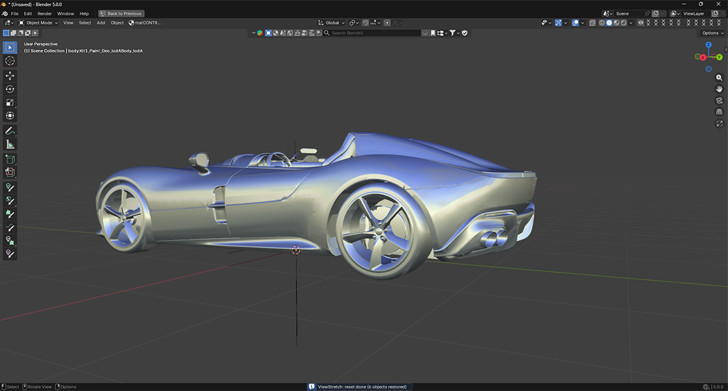The height and width of the screenshot is (391, 728).
Task: Enable solid viewport shading
Action: click(x=609, y=23)
